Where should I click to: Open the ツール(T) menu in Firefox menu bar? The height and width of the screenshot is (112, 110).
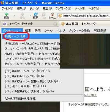pyautogui.click(x=80, y=8)
